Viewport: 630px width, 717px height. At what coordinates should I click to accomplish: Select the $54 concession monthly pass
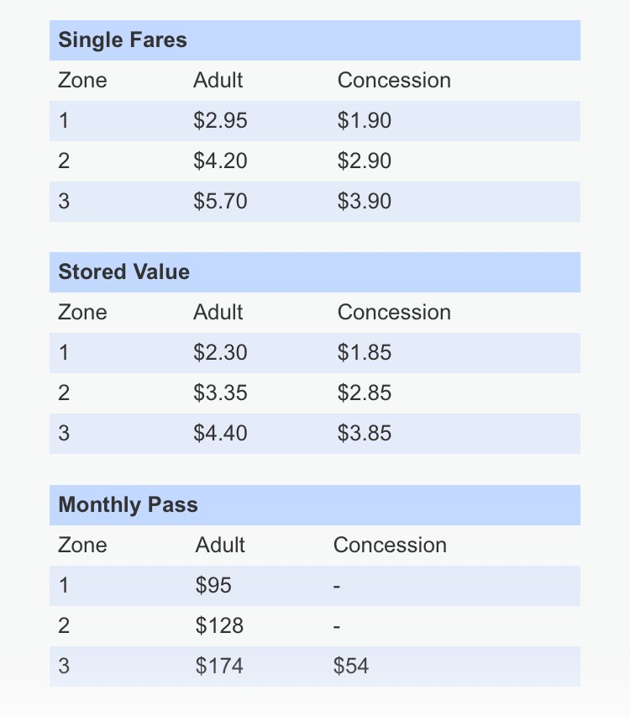click(x=351, y=667)
